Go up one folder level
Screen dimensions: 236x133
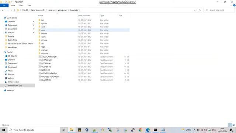[14, 10]
